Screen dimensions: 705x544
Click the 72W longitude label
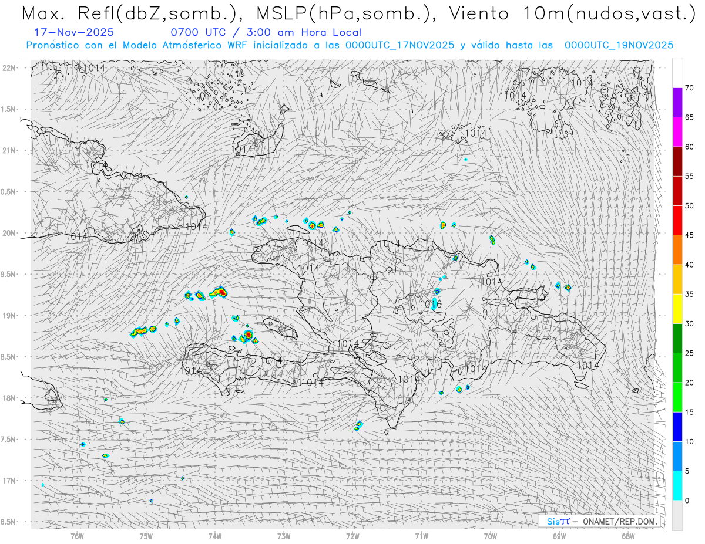pyautogui.click(x=352, y=536)
